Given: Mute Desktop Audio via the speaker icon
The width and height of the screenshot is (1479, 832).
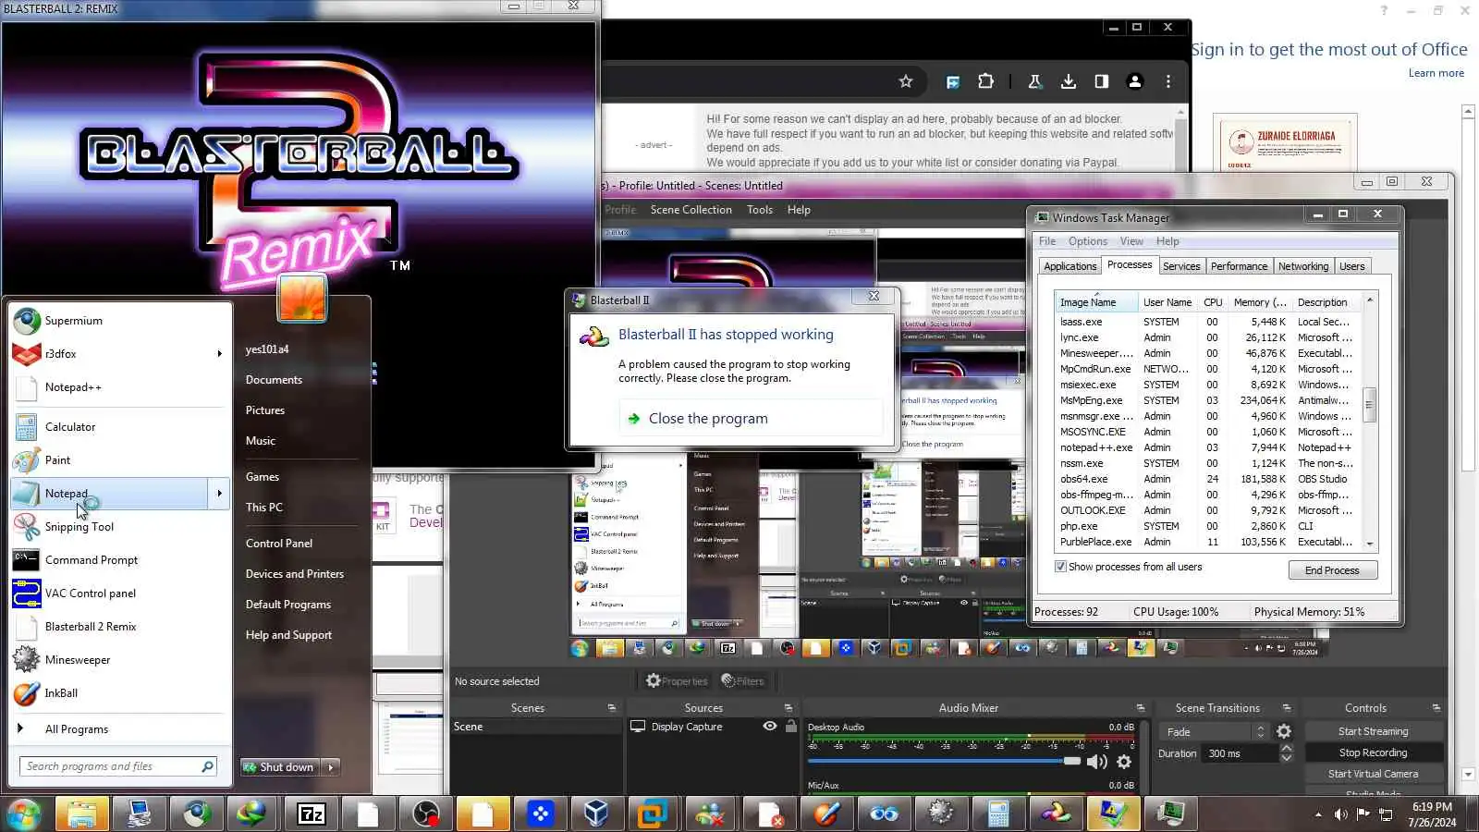Looking at the screenshot, I should pos(1096,762).
